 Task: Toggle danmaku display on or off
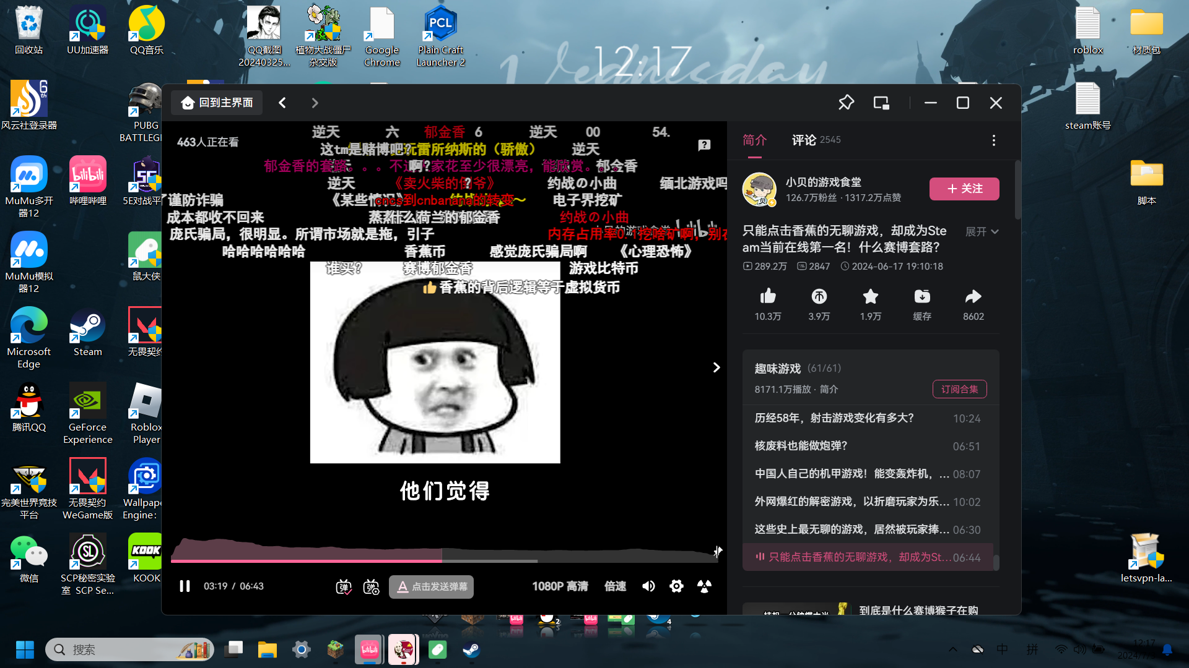pyautogui.click(x=344, y=586)
